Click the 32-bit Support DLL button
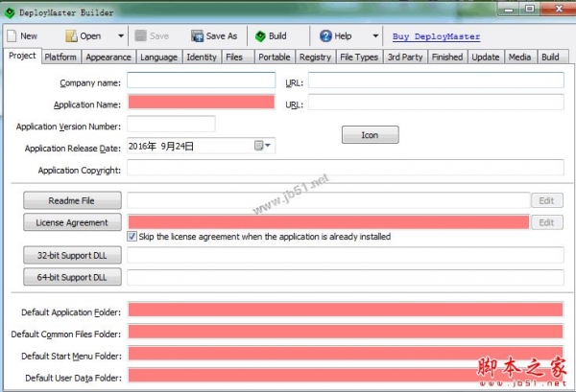Viewport: 576px width, 392px height. tap(72, 255)
